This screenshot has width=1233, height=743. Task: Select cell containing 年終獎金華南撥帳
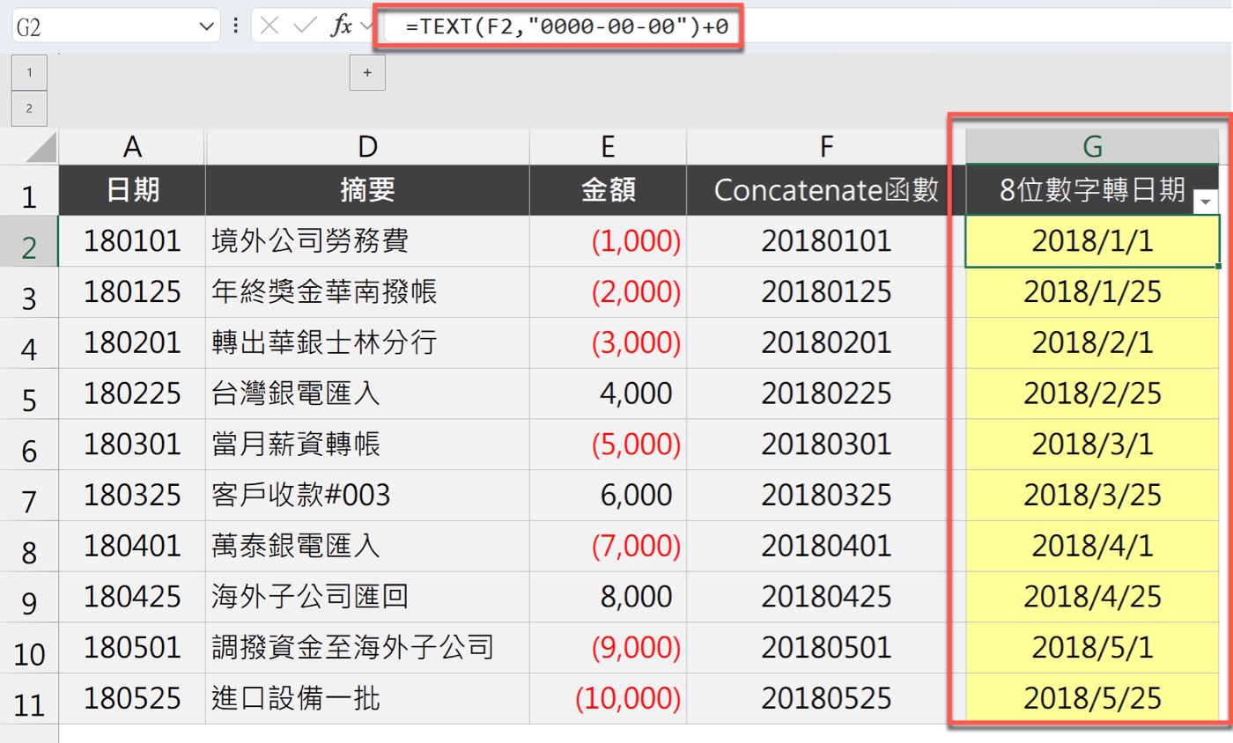[x=367, y=292]
